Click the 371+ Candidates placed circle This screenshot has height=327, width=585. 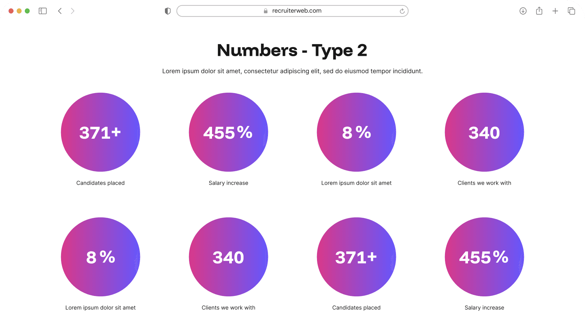point(100,132)
